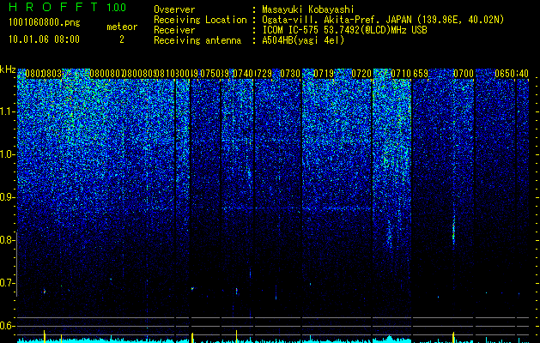Click the 0750 time marker label
540x343 pixels.
[210, 74]
